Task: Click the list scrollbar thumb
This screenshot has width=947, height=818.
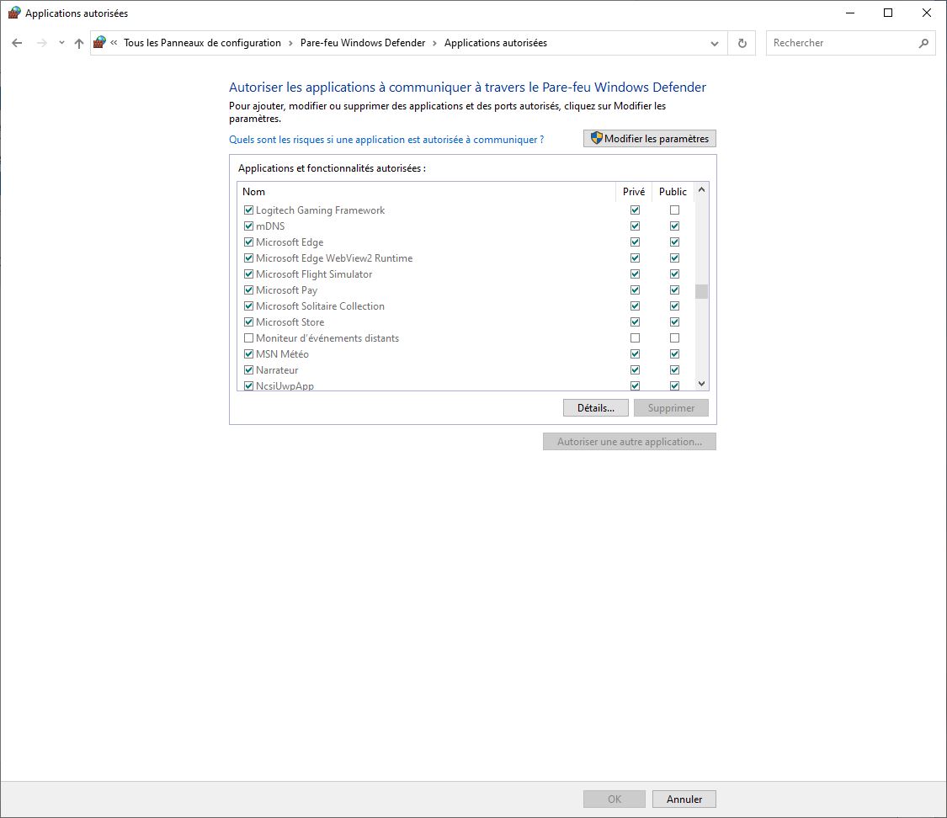Action: point(701,291)
